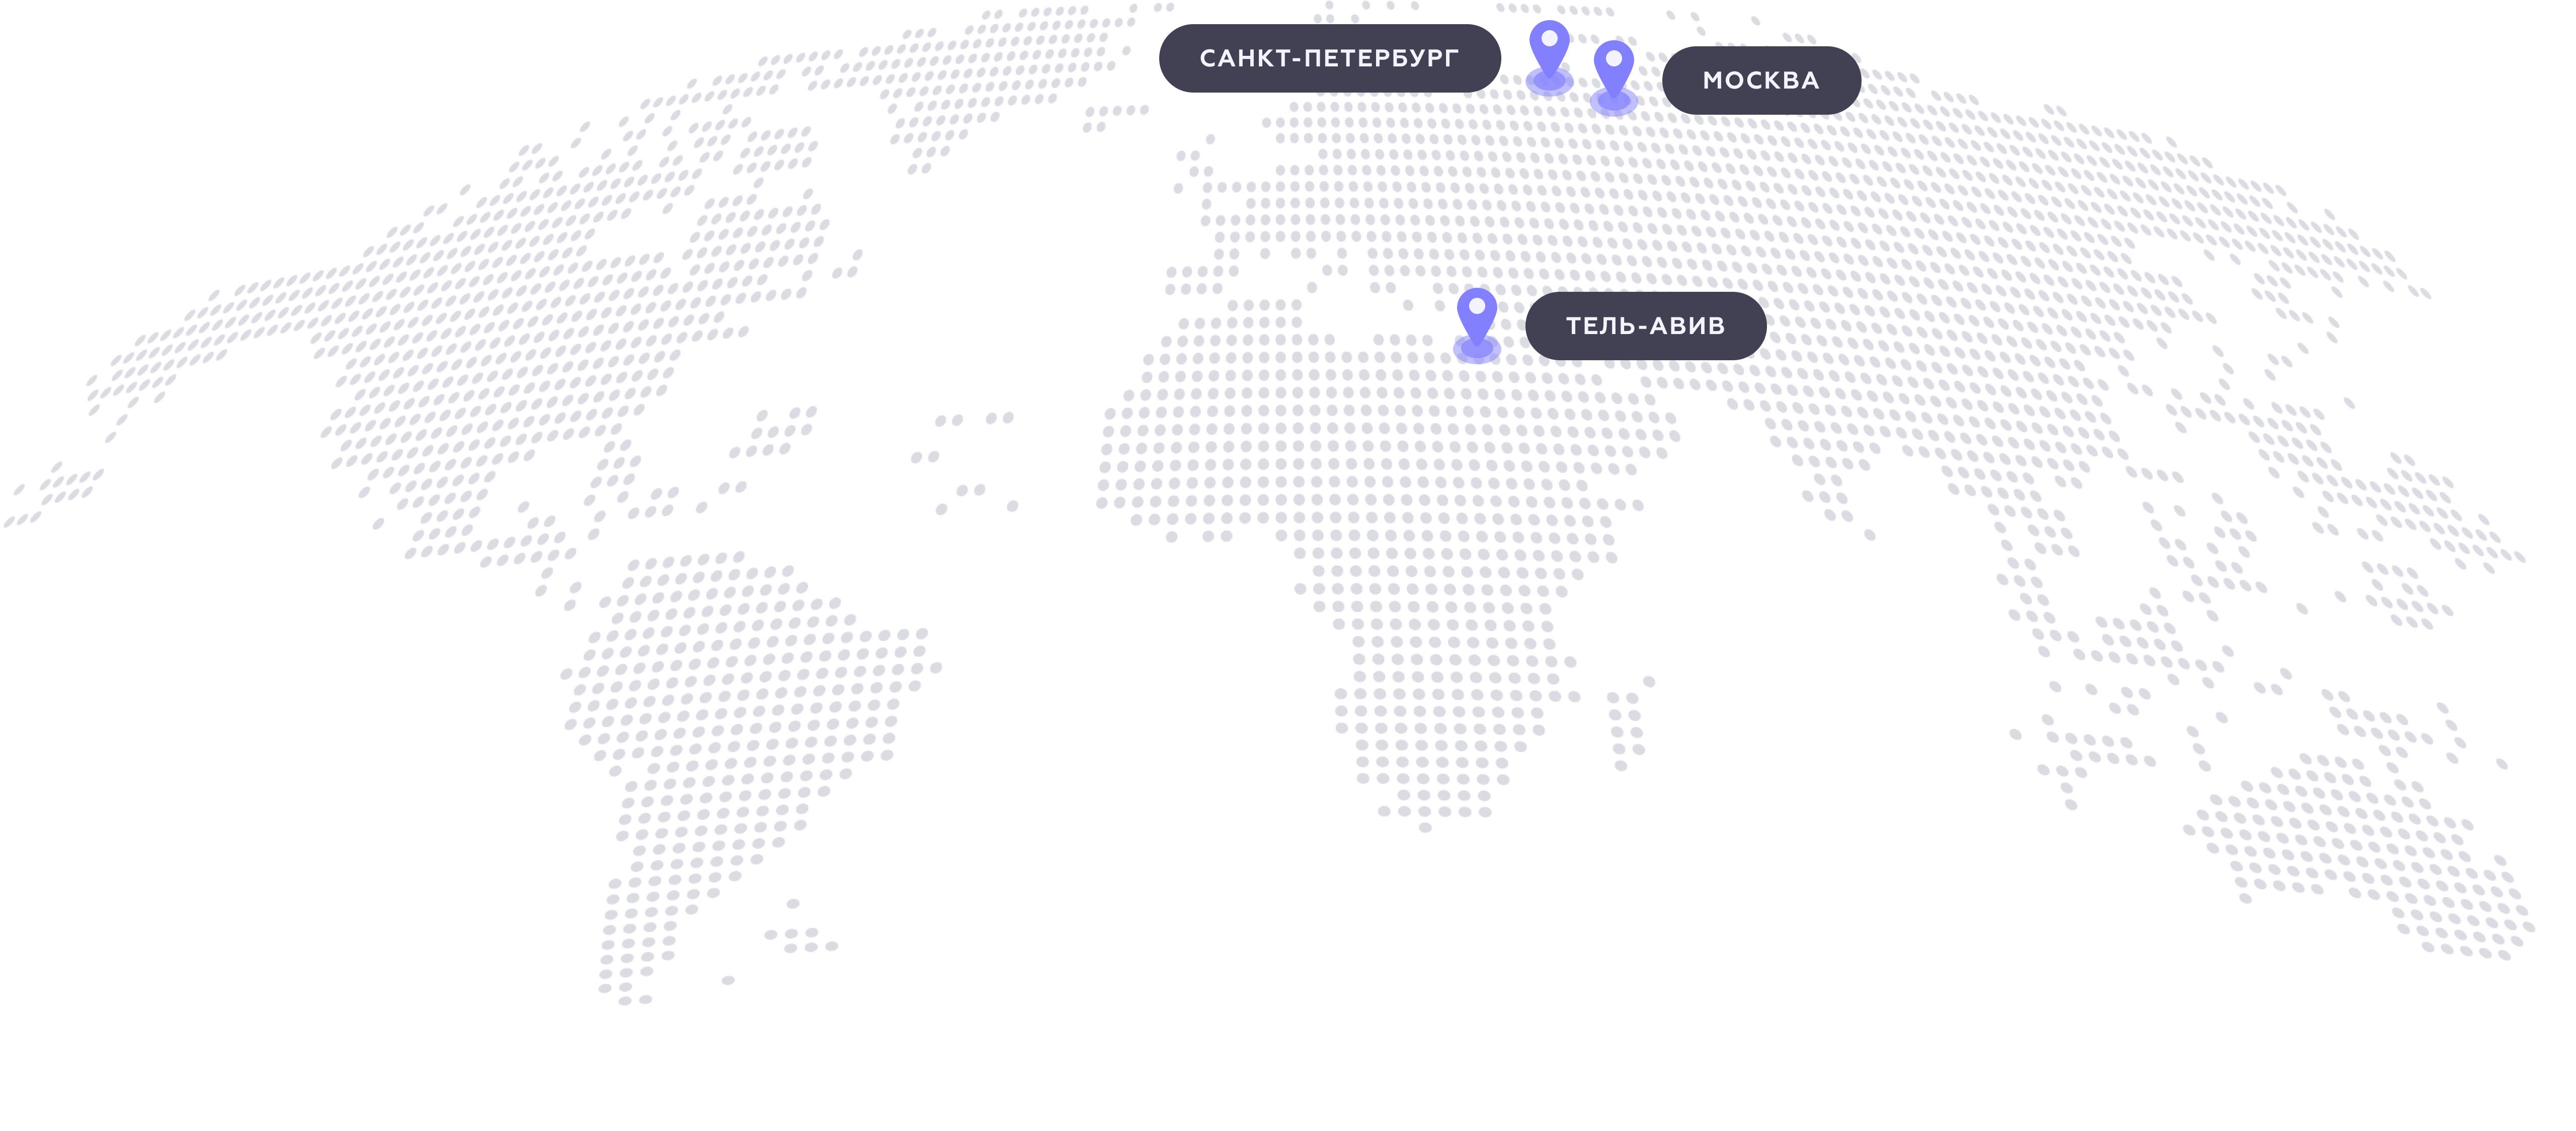Select the ТЕЛЬ-АВИВ city label

coord(1645,326)
